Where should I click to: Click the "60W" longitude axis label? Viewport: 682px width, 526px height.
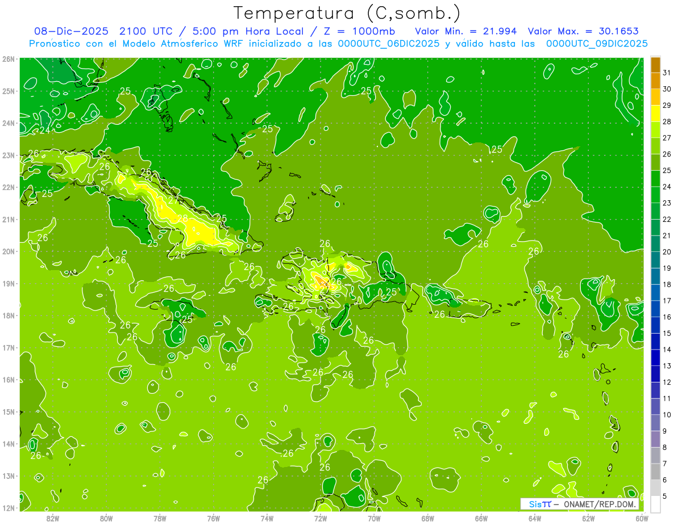click(642, 518)
